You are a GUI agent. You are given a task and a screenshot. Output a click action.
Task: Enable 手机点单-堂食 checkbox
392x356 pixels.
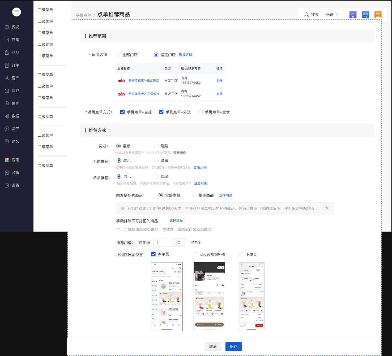point(201,112)
